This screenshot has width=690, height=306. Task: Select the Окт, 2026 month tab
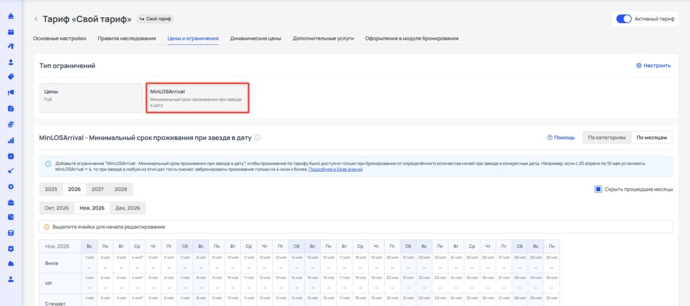(x=57, y=208)
